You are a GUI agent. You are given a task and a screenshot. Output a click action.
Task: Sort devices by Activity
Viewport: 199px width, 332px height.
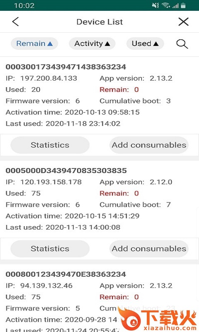pos(92,44)
